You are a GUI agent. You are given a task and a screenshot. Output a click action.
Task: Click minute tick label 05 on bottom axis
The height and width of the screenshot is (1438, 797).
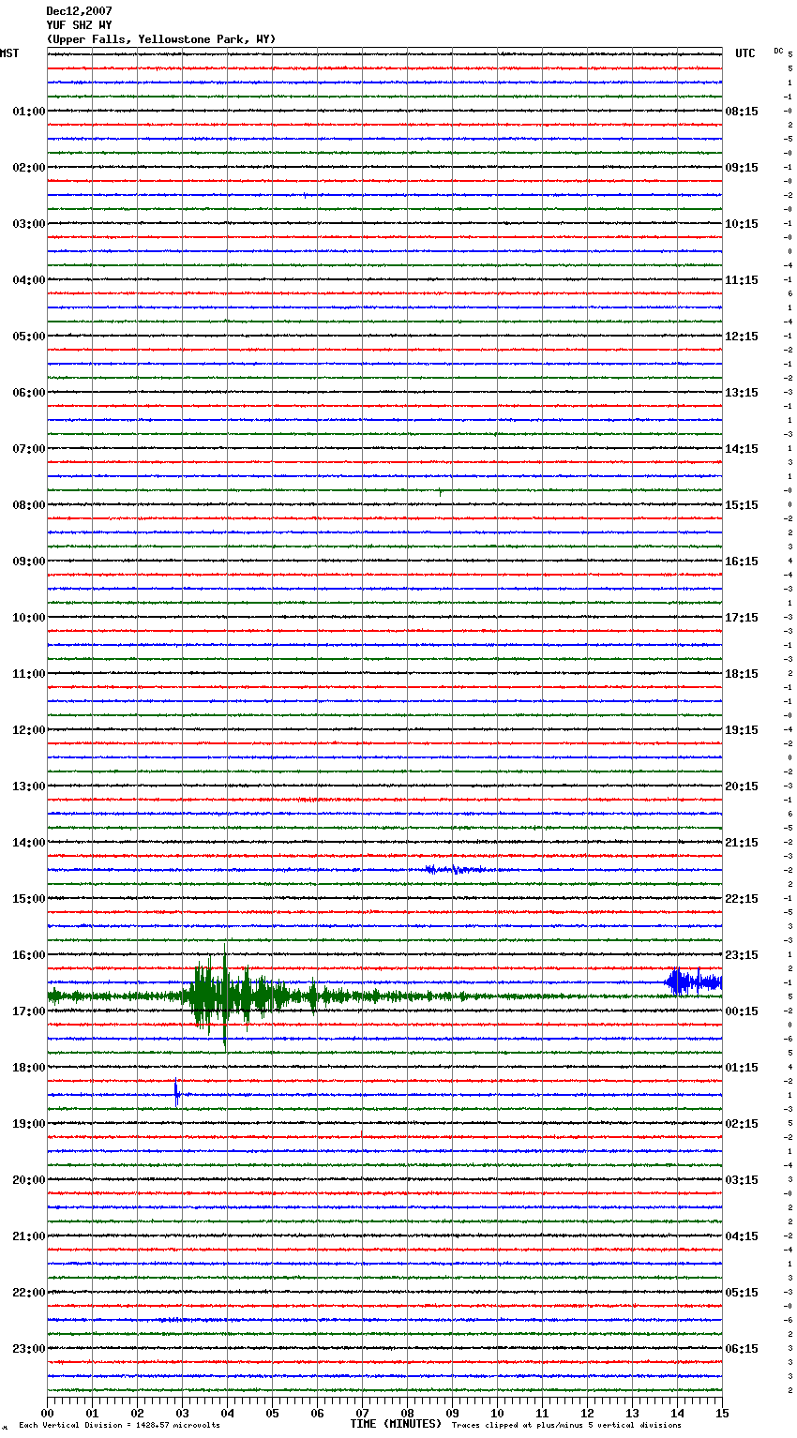(x=273, y=1413)
